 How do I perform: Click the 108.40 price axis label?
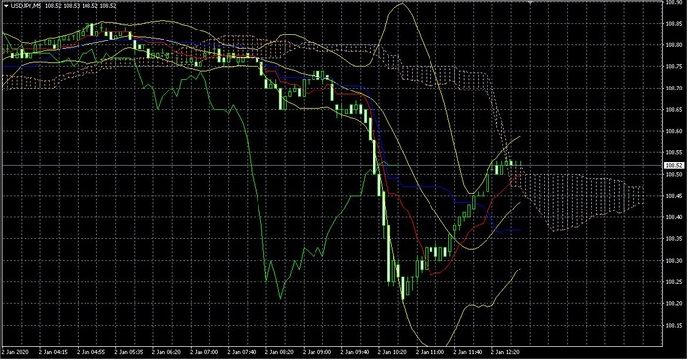tap(674, 217)
